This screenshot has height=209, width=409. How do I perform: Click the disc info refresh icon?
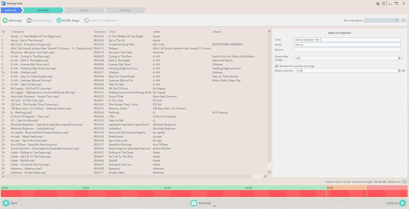click(x=405, y=182)
